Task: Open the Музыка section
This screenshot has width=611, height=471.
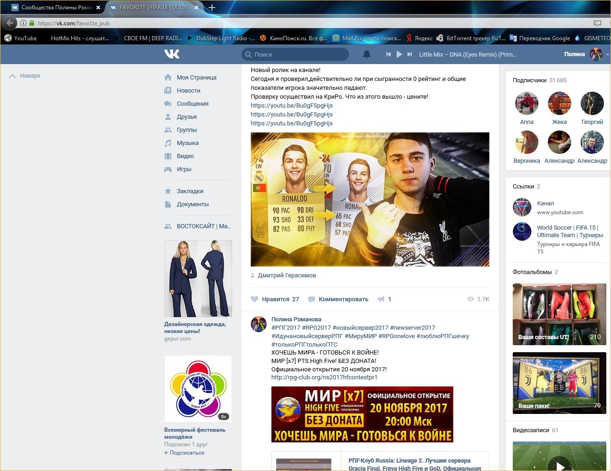Action: pyautogui.click(x=187, y=143)
